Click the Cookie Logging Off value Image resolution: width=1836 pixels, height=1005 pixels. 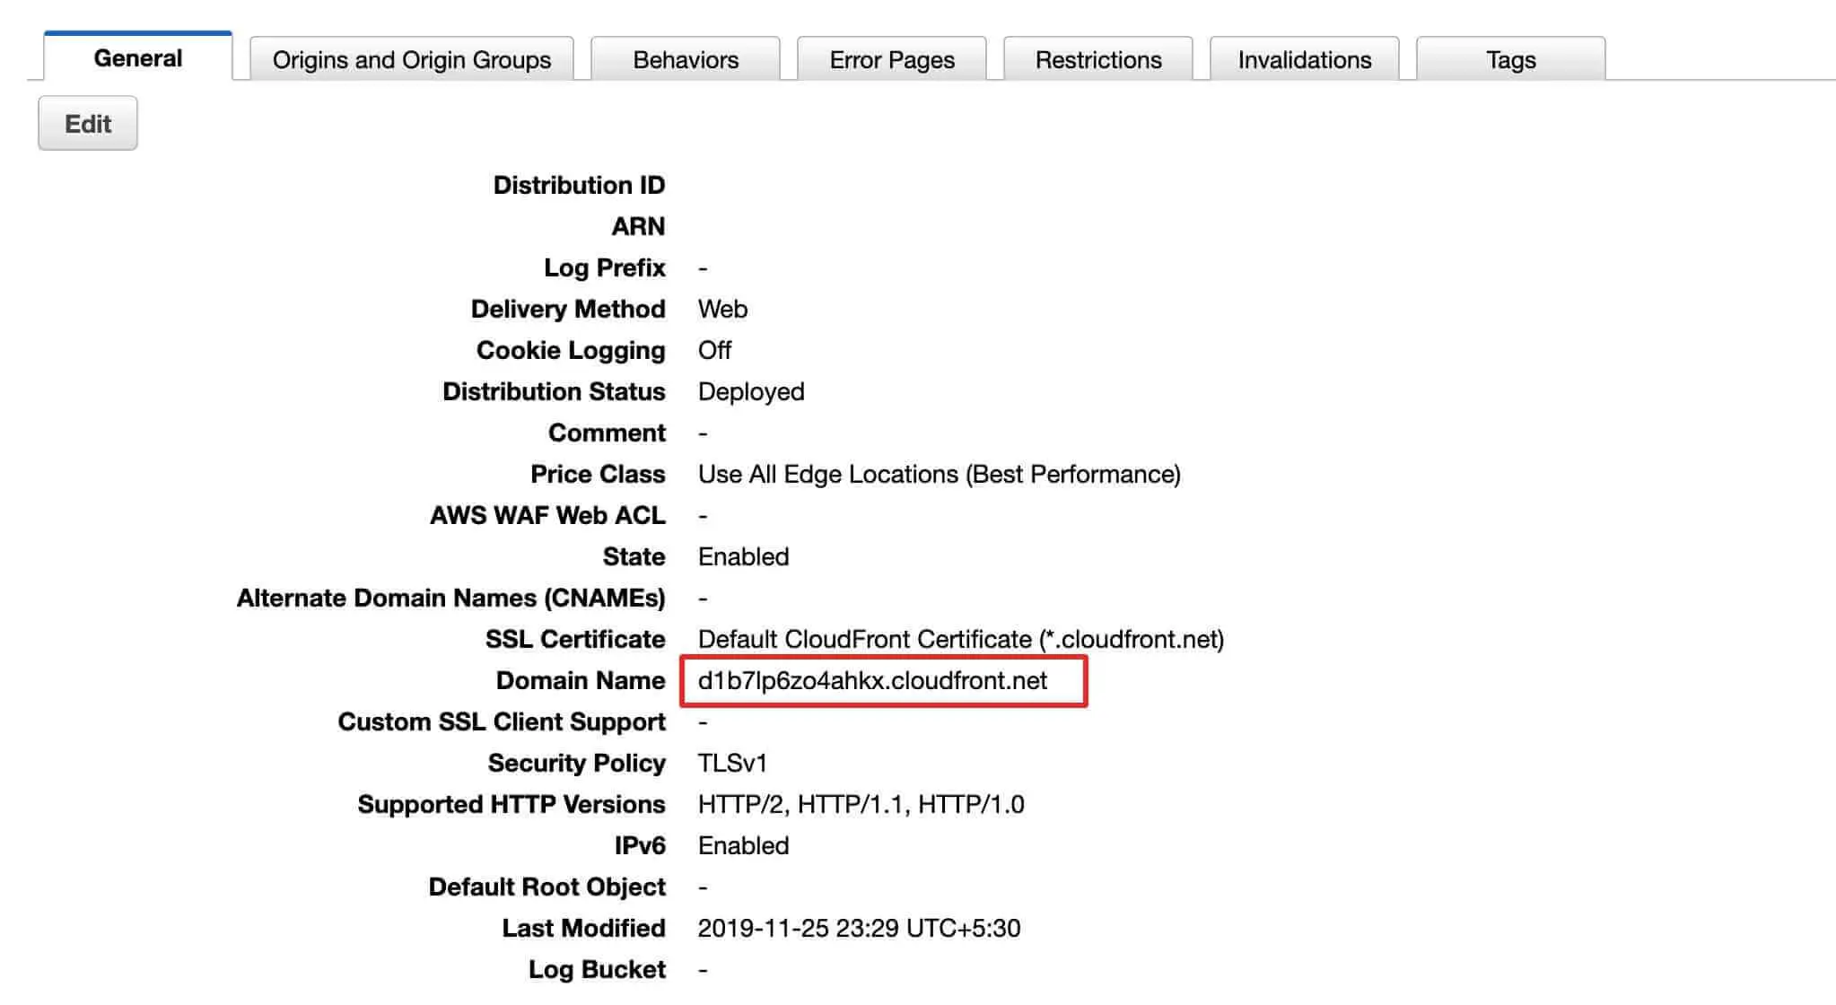[x=714, y=351]
